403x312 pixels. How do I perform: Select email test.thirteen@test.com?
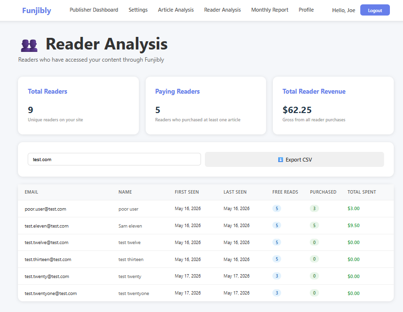48,260
